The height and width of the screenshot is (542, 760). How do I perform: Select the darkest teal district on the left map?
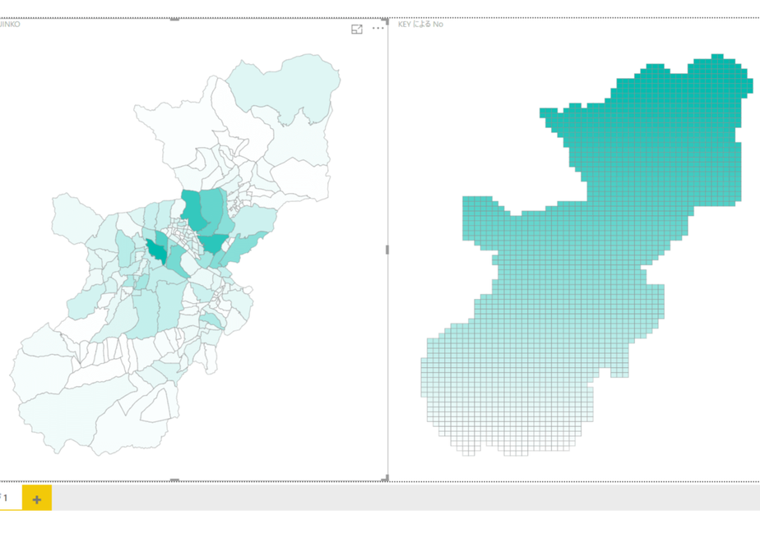tap(156, 251)
